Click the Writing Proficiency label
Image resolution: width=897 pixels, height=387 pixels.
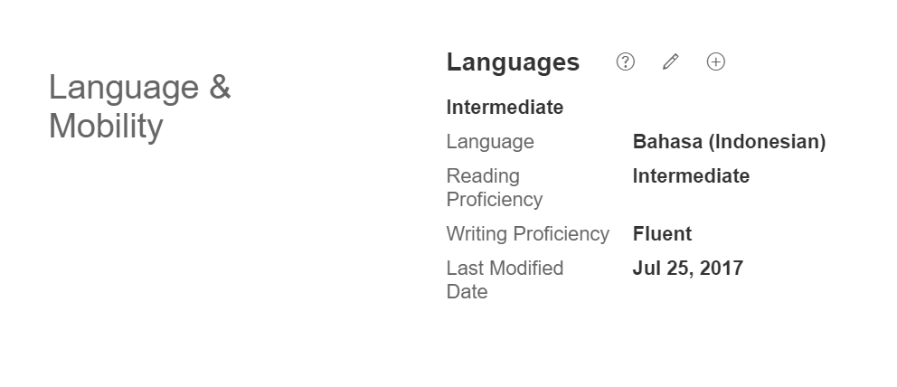[x=527, y=234]
